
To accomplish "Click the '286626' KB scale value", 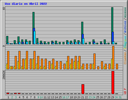I will (x=4, y=75).
